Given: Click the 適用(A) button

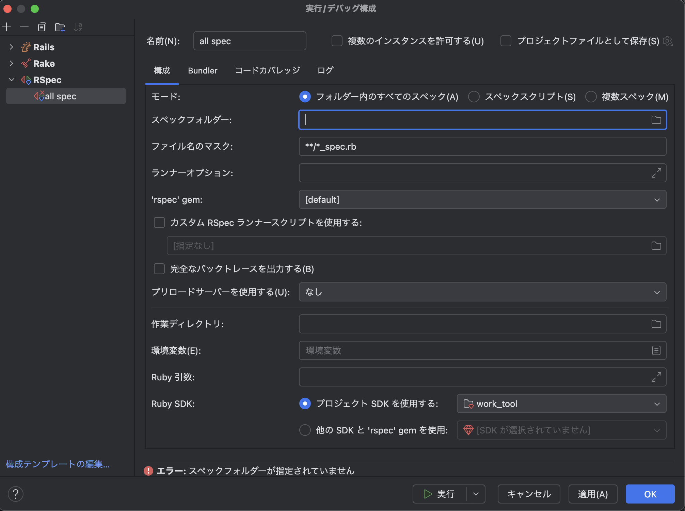Looking at the screenshot, I should (592, 494).
